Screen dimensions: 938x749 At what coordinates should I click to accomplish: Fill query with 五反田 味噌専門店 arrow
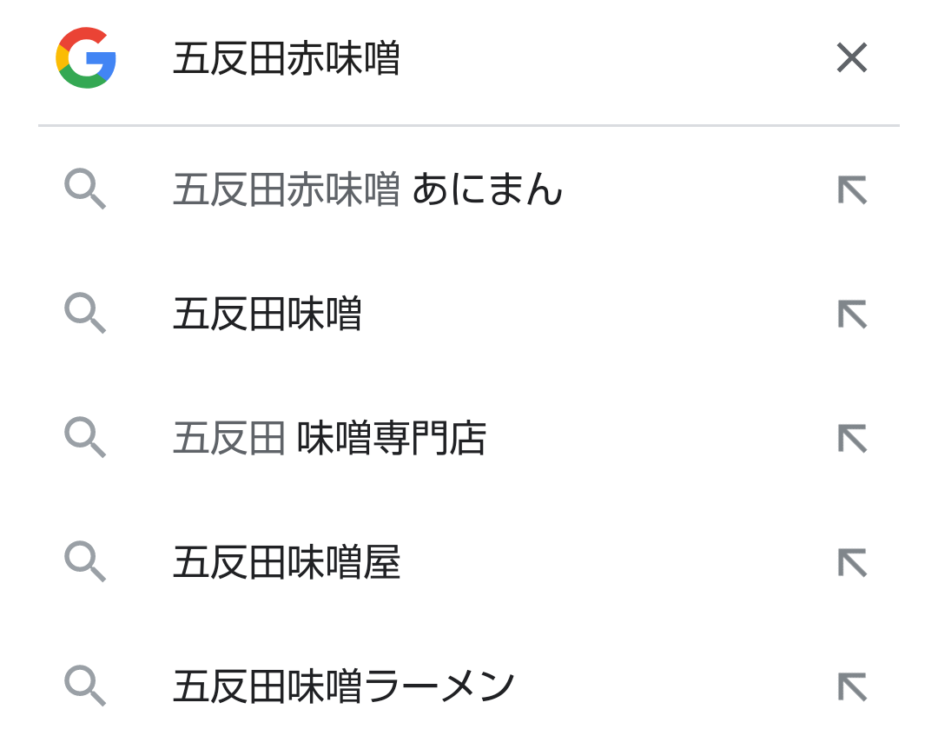point(852,438)
